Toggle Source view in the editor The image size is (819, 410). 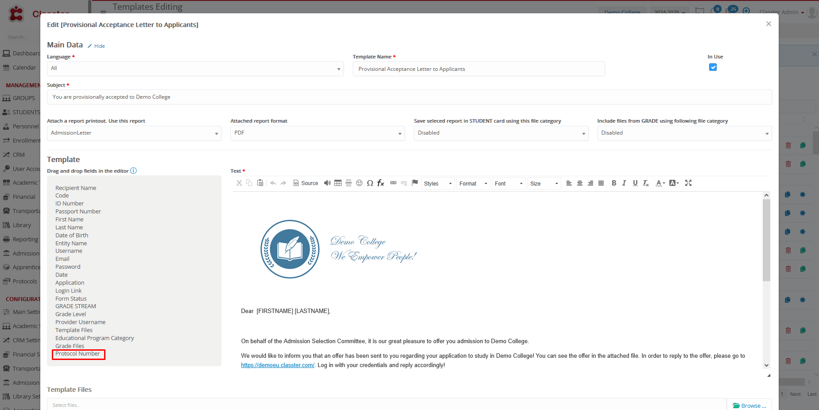pyautogui.click(x=306, y=183)
